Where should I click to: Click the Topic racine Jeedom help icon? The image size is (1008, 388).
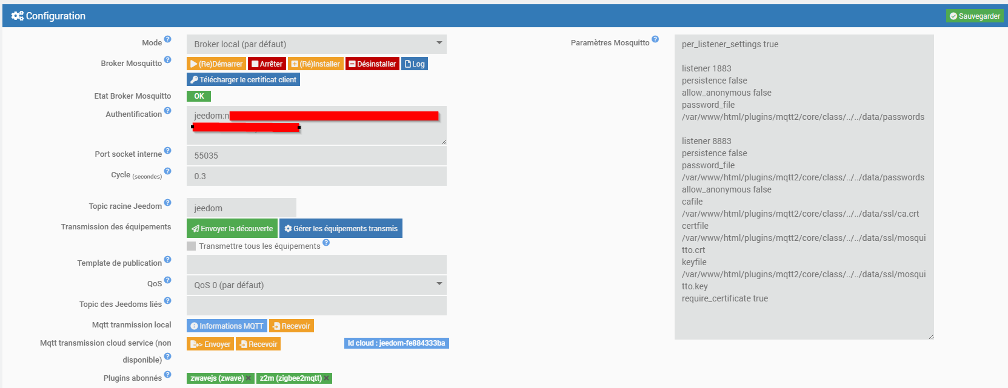(168, 202)
